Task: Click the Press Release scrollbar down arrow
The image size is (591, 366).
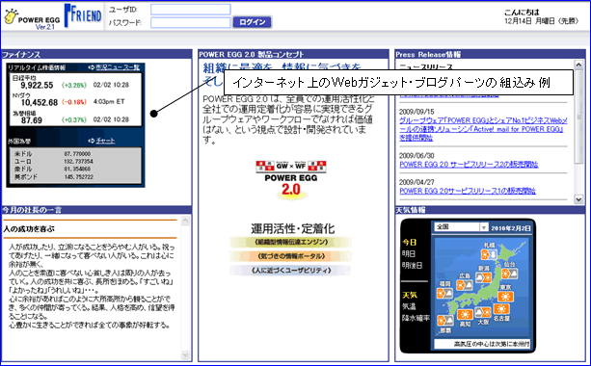Action: coord(578,198)
